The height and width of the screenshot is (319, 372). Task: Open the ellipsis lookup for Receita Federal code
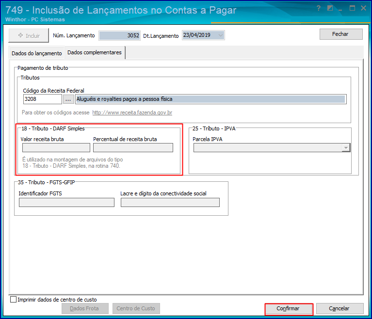point(68,99)
